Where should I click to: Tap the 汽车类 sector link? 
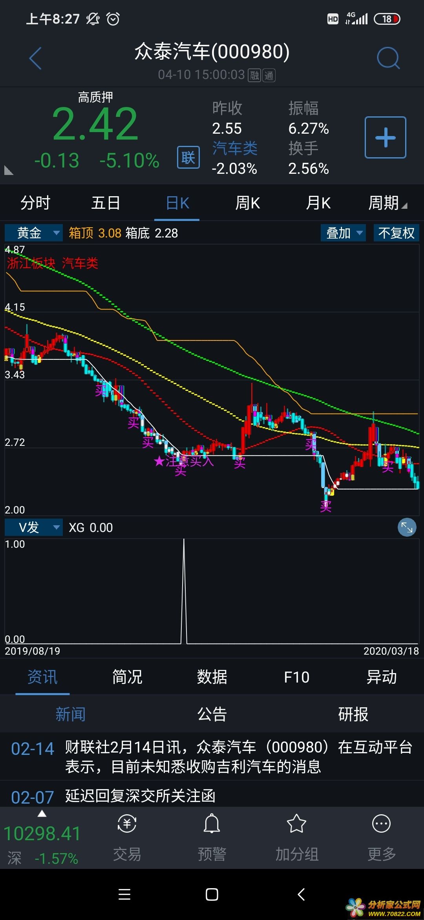[x=235, y=149]
